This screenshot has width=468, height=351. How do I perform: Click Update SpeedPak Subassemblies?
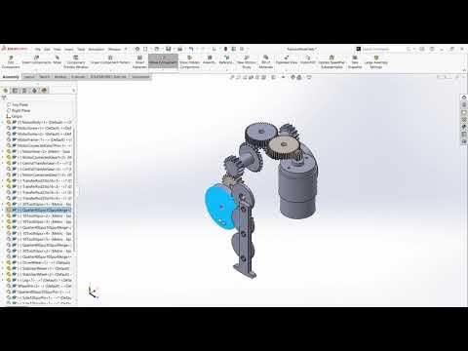[331, 61]
